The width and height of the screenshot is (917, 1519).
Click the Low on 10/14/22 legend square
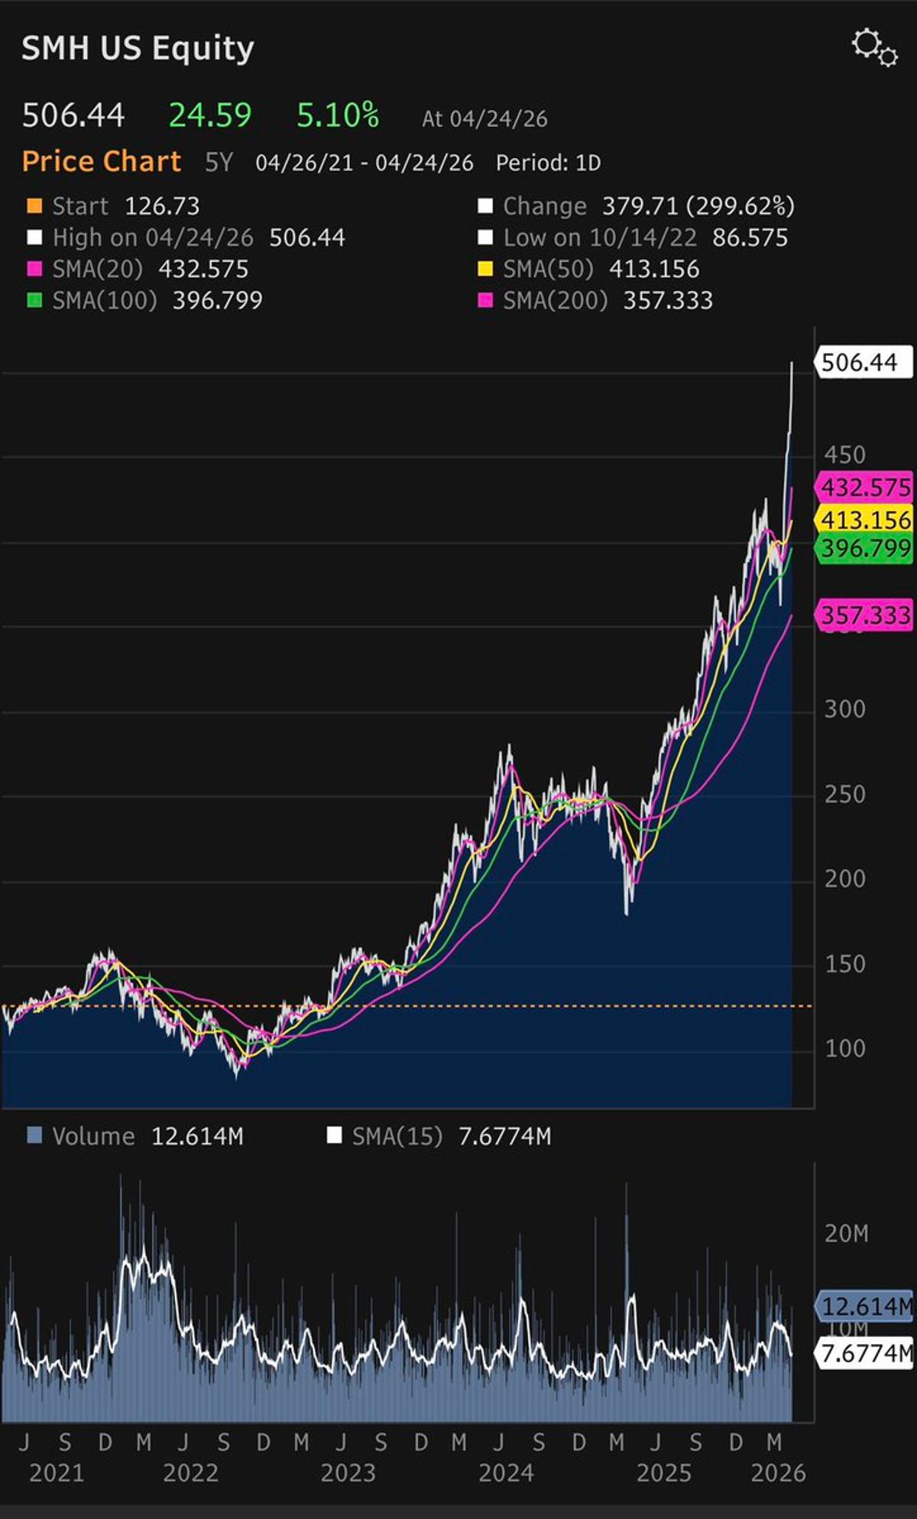(485, 238)
